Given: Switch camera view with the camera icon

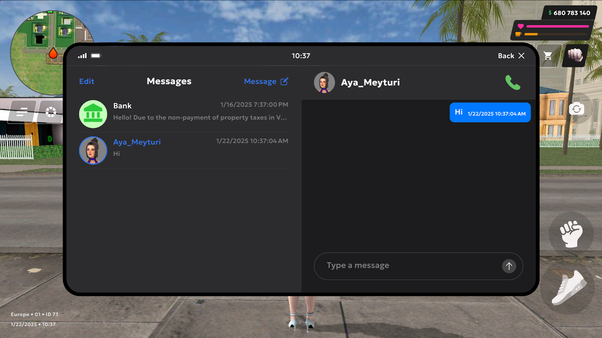Looking at the screenshot, I should [x=576, y=109].
